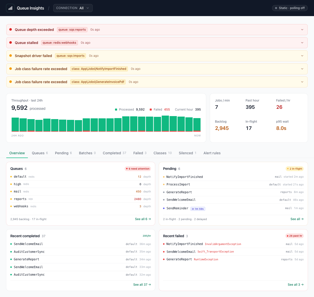Click the orange dot of Snapshot driver failed alert

point(11,56)
